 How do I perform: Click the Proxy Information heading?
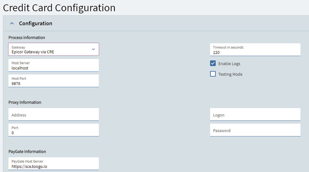tap(25, 102)
